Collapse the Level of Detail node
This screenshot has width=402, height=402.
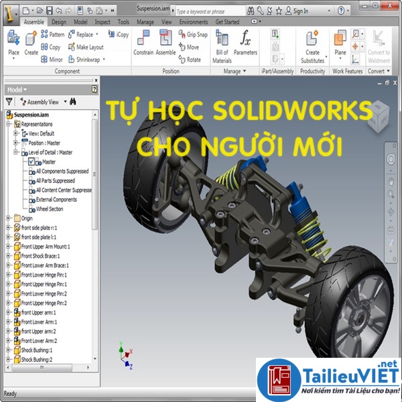[16, 152]
